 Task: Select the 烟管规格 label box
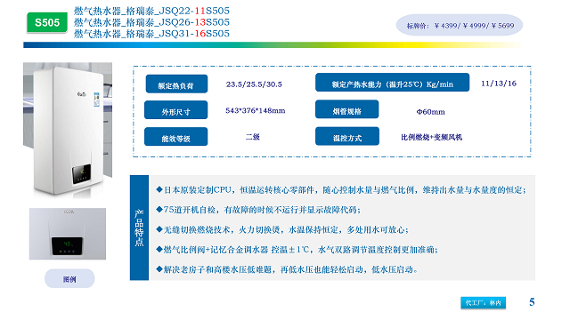[346, 109]
